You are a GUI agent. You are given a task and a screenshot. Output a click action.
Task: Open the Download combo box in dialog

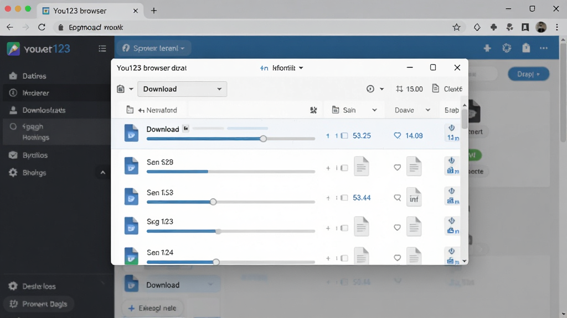(182, 89)
